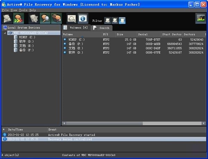Click the volume icon beside 软件 (D:) in tree

click(x=16, y=41)
